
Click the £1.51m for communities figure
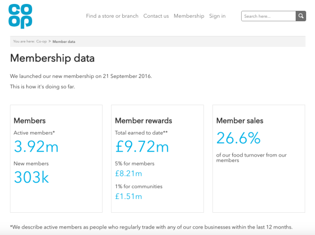tap(128, 196)
